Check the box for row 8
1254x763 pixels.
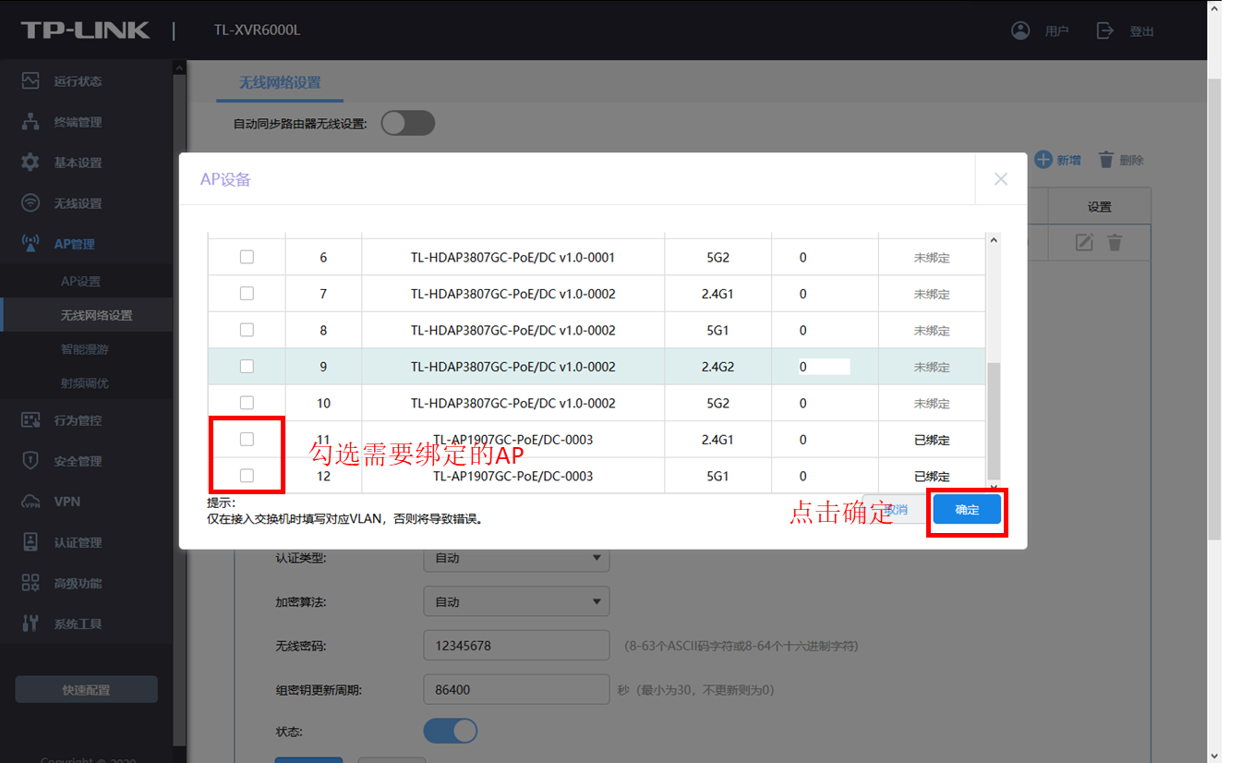point(247,330)
